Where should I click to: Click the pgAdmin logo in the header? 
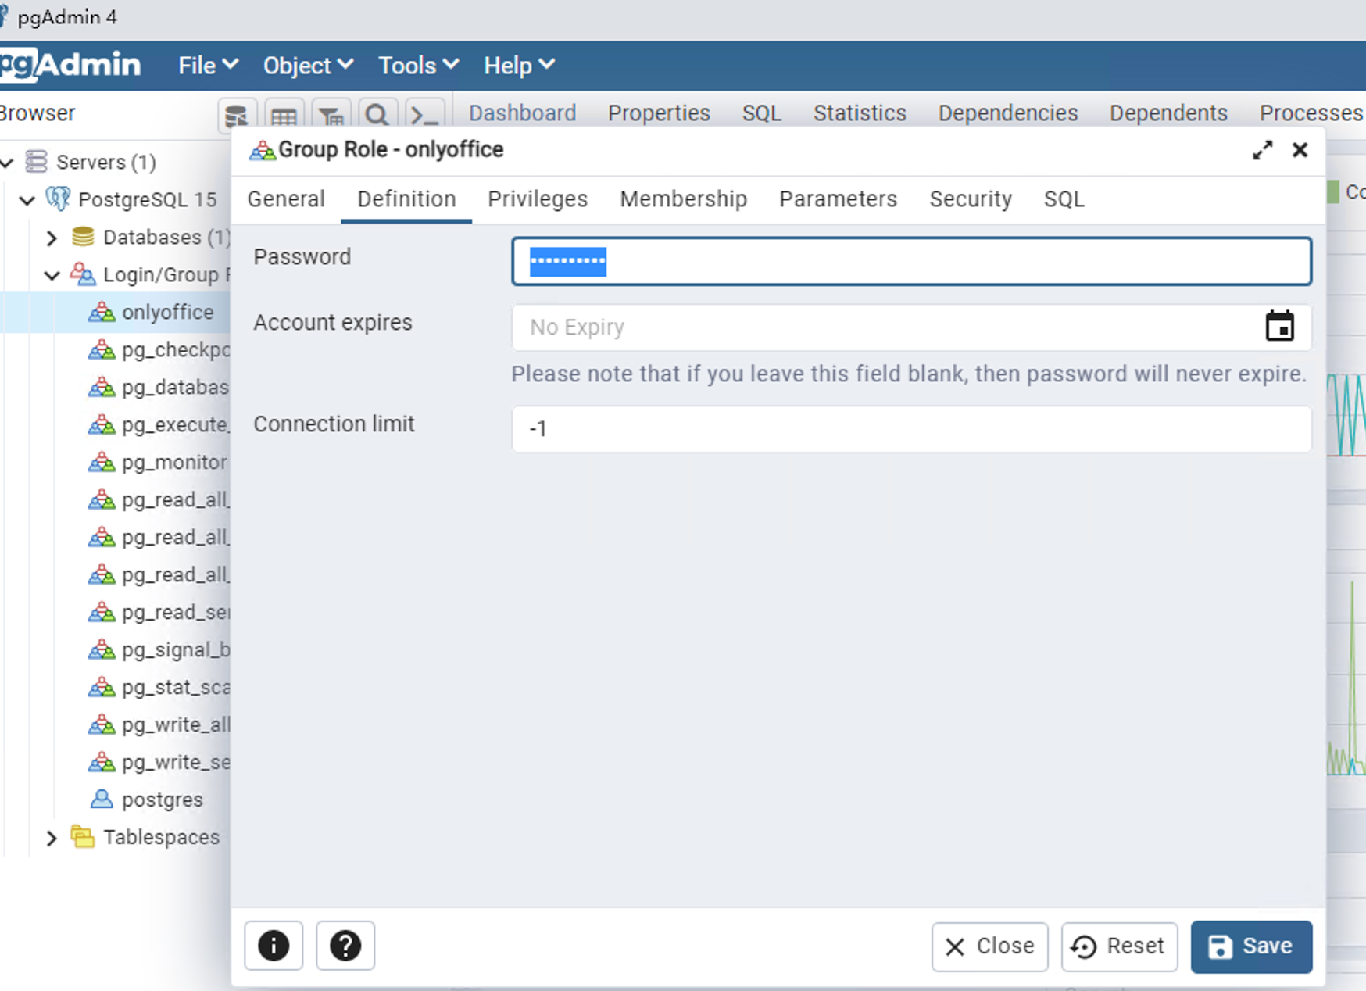[70, 65]
